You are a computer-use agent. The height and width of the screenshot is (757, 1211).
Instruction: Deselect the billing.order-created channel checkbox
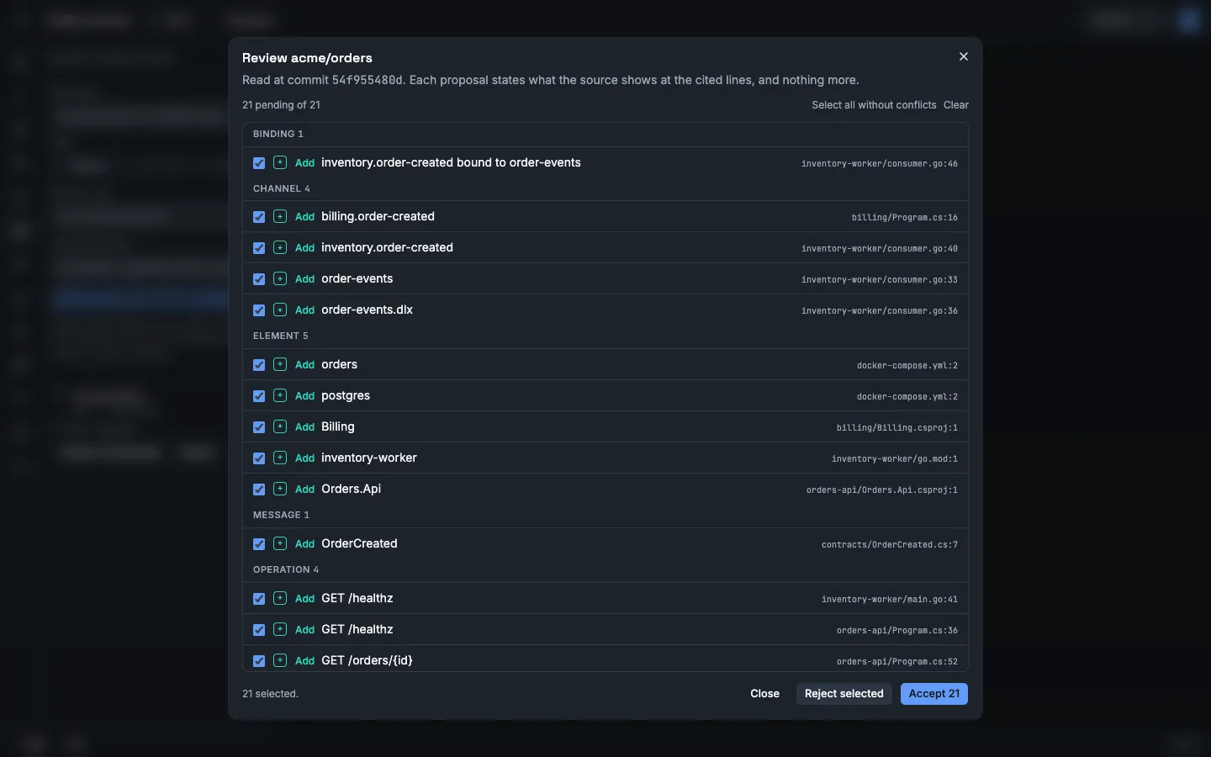click(x=259, y=217)
